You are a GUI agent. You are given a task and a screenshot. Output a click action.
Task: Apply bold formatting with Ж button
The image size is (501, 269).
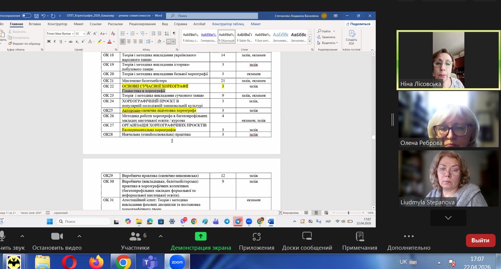coord(48,42)
